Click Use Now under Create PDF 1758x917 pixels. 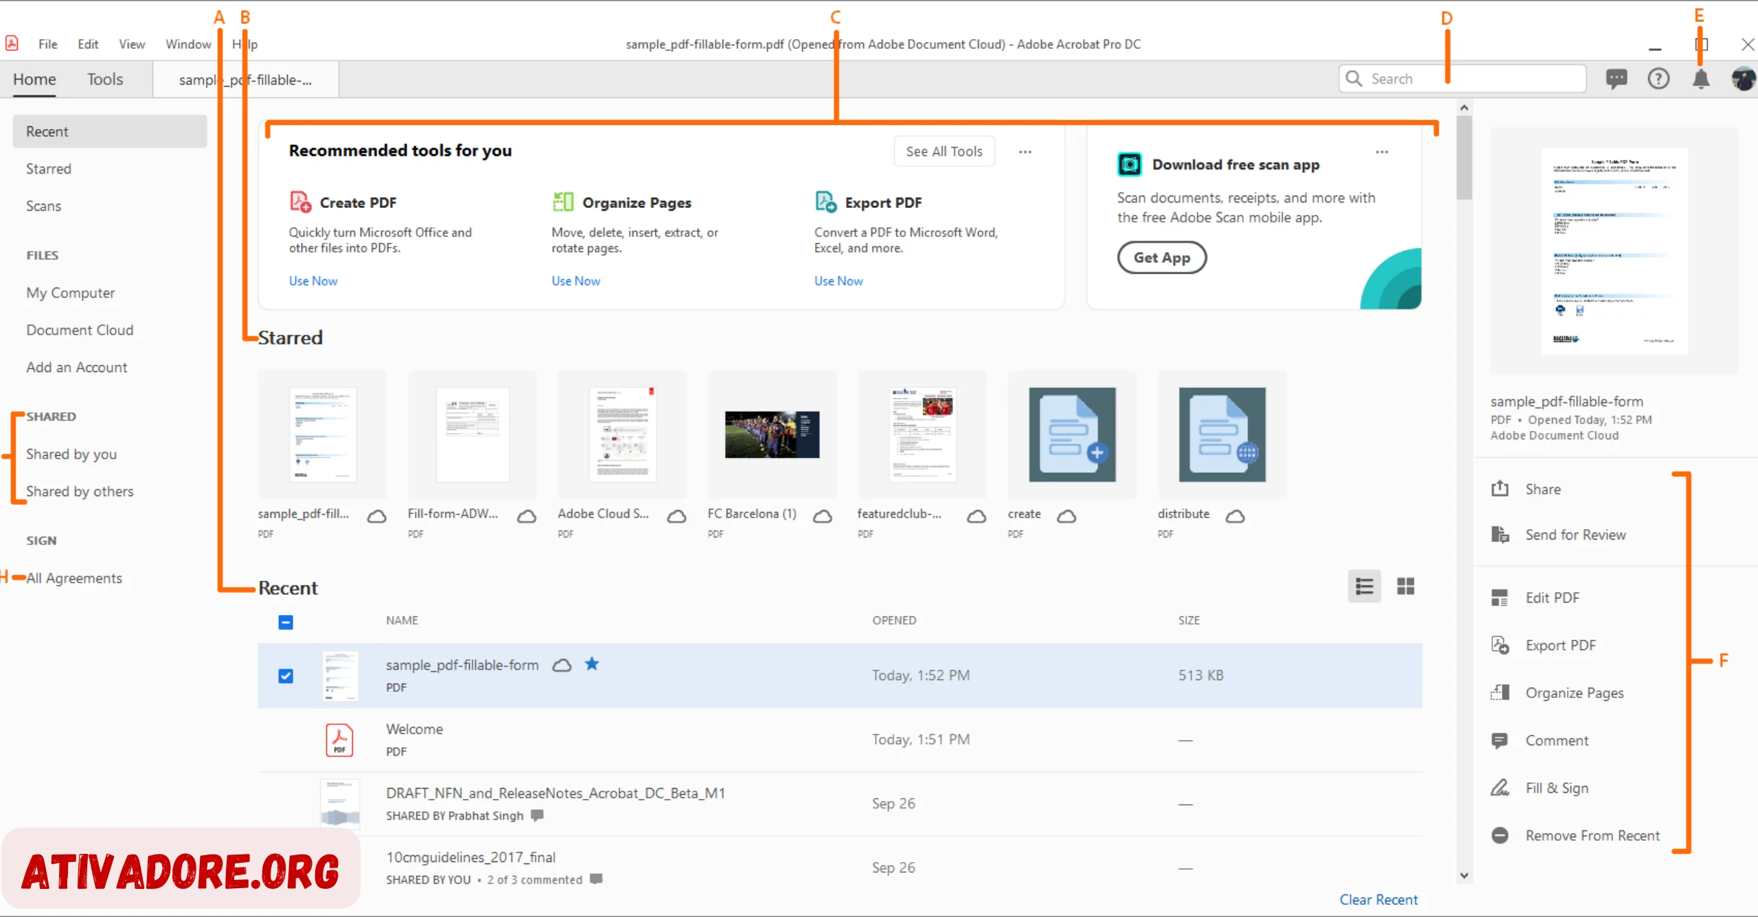pos(312,280)
